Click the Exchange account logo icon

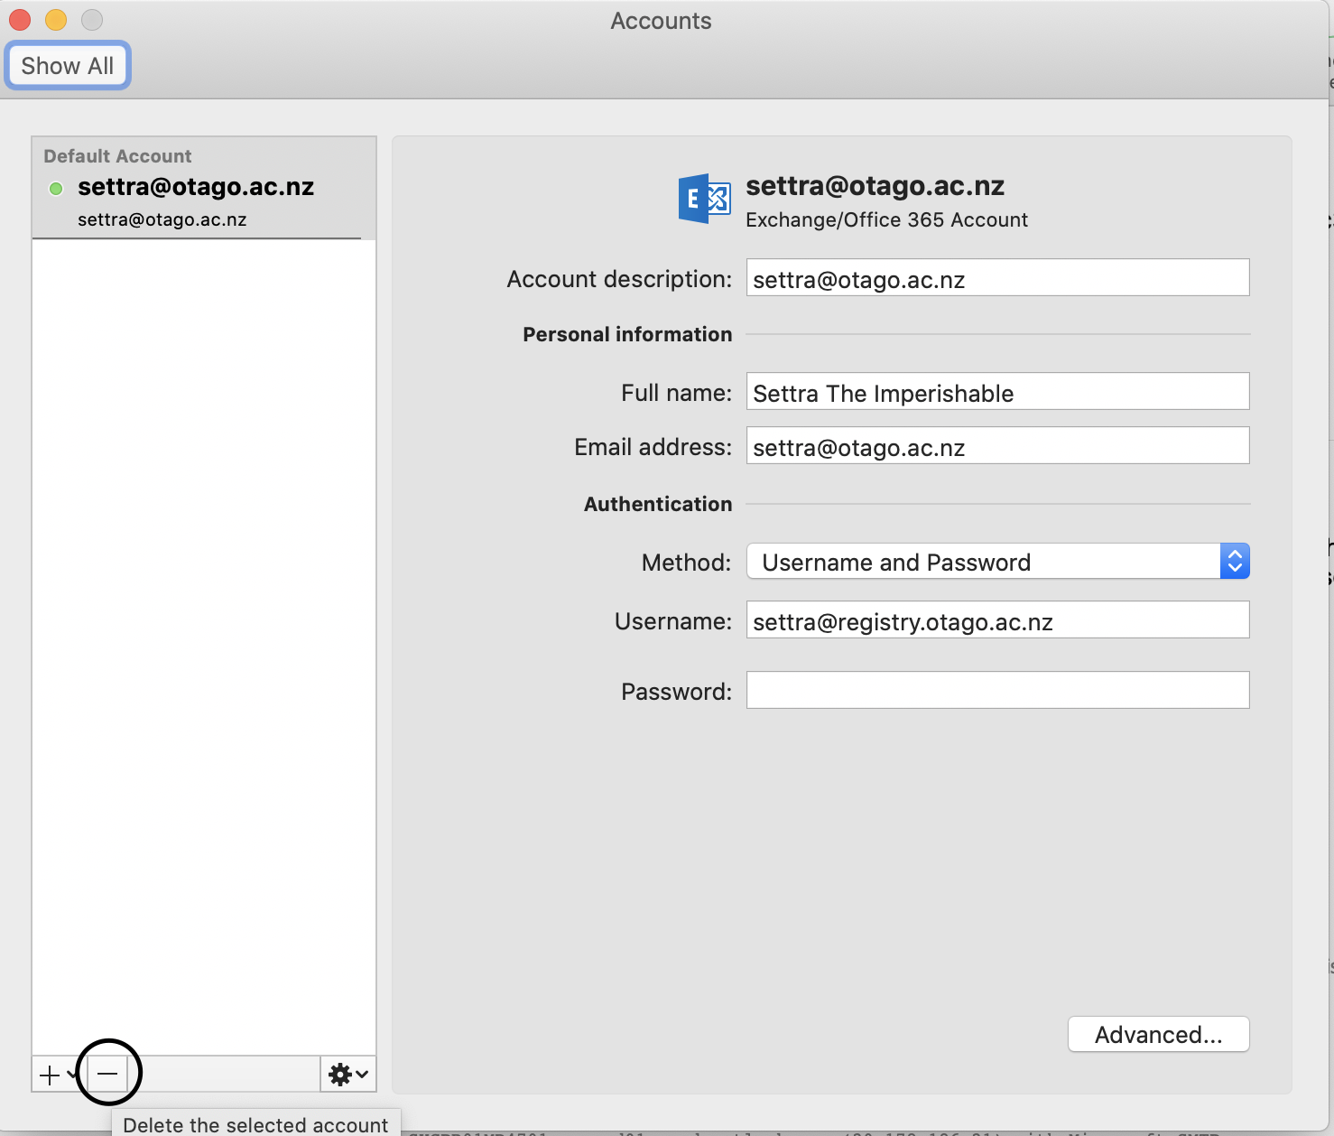704,199
